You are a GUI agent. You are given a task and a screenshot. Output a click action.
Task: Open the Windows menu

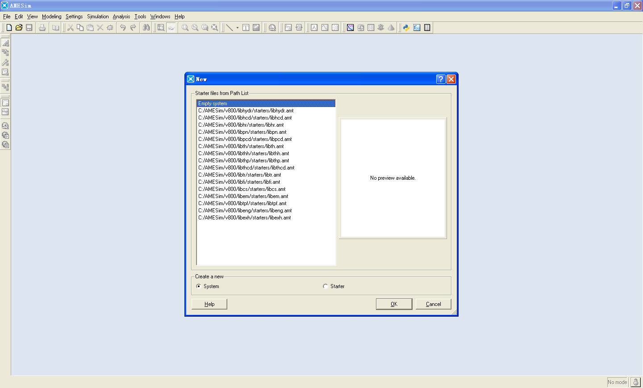point(160,17)
